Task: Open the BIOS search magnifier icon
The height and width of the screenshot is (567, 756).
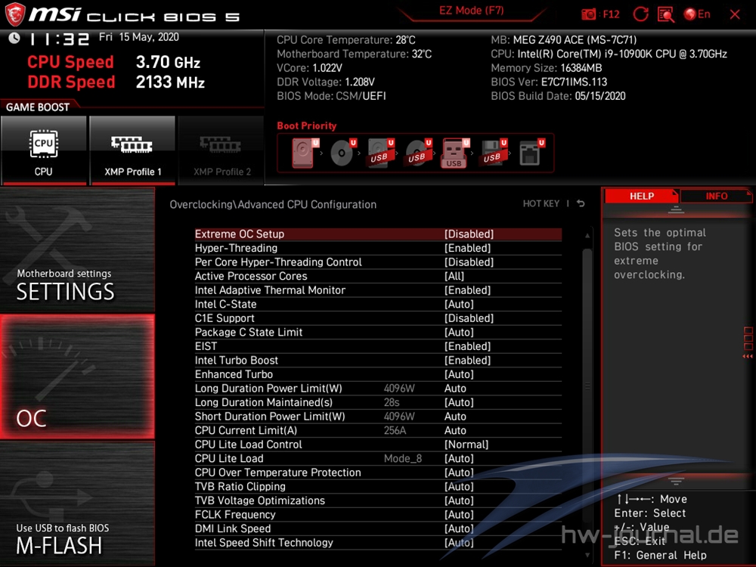Action: 666,14
